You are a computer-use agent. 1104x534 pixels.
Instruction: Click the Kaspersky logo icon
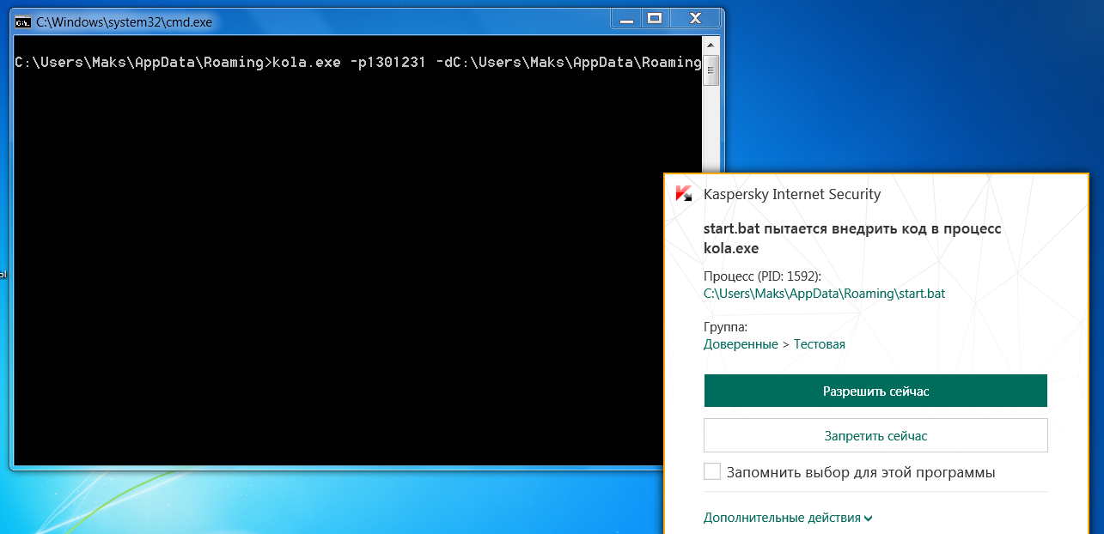point(684,194)
